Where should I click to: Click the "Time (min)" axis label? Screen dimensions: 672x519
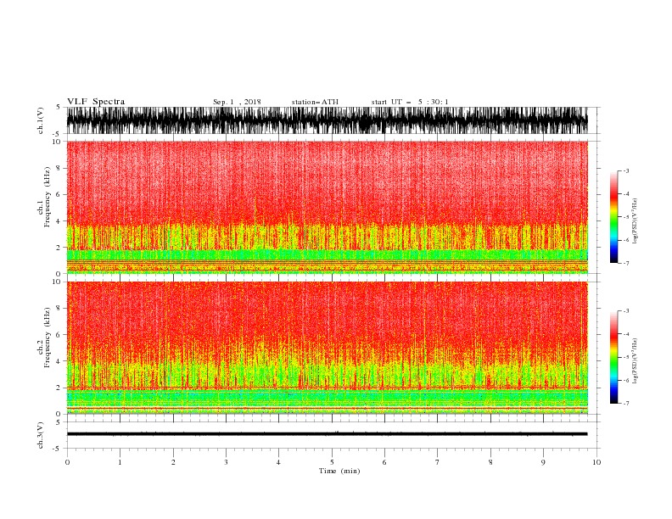339,471
